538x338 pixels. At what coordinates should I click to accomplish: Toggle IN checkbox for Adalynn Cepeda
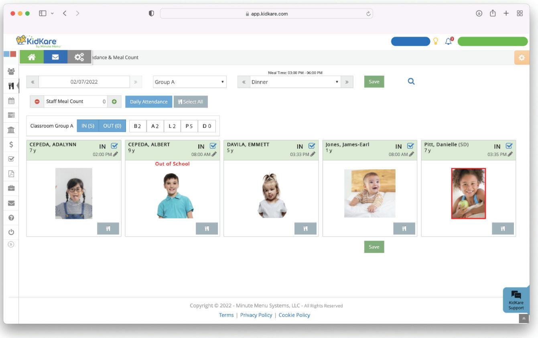click(114, 146)
